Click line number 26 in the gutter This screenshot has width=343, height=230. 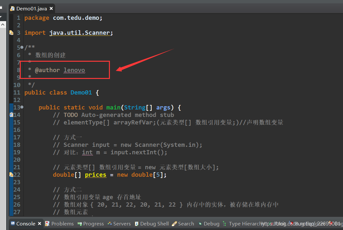(17, 205)
